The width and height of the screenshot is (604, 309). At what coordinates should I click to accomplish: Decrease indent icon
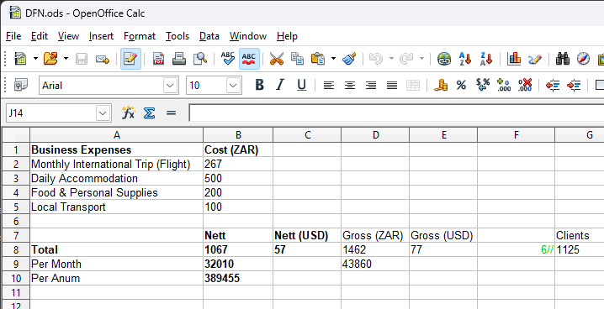click(553, 86)
